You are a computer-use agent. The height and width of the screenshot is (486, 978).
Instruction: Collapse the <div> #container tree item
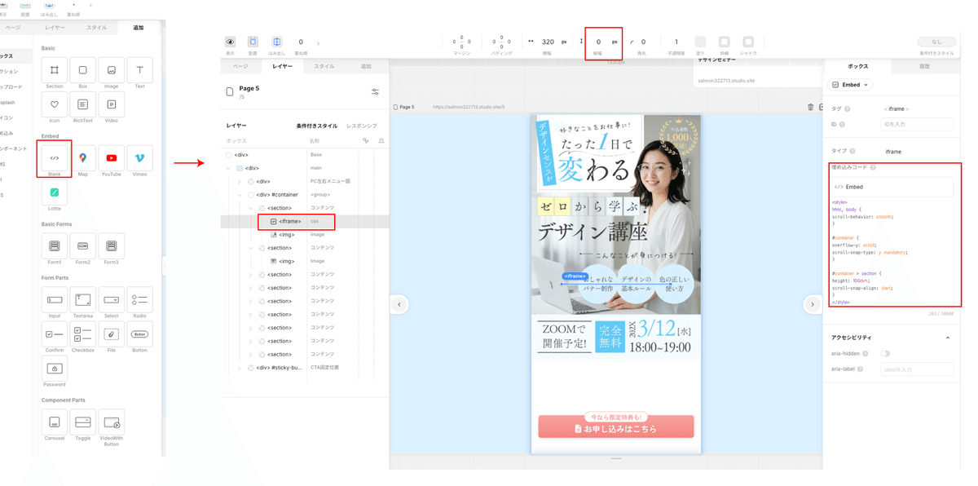239,195
